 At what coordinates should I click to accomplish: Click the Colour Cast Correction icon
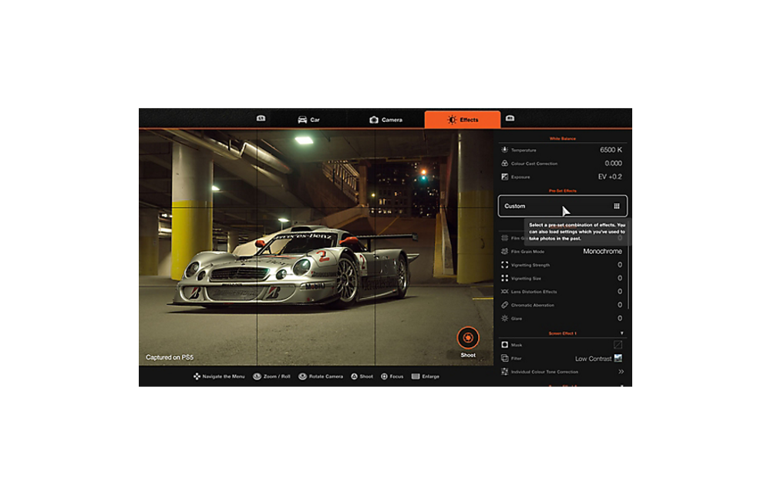point(504,163)
